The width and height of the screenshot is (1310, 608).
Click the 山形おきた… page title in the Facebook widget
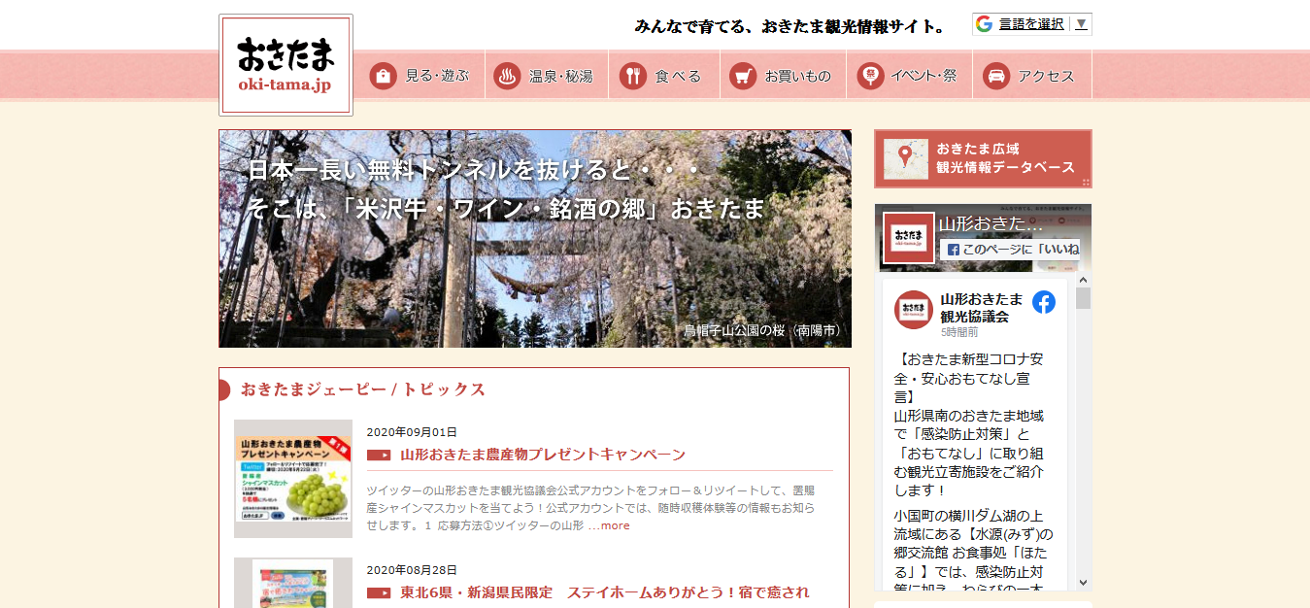[x=991, y=224]
